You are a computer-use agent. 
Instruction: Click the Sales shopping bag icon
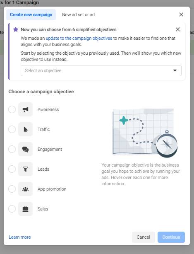[25, 209]
